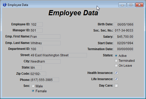
Task: Click the Emp. Last Name label
Action: pos(18,43)
